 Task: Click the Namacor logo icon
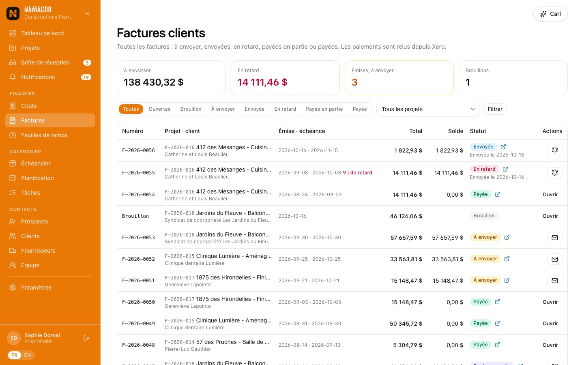click(13, 13)
